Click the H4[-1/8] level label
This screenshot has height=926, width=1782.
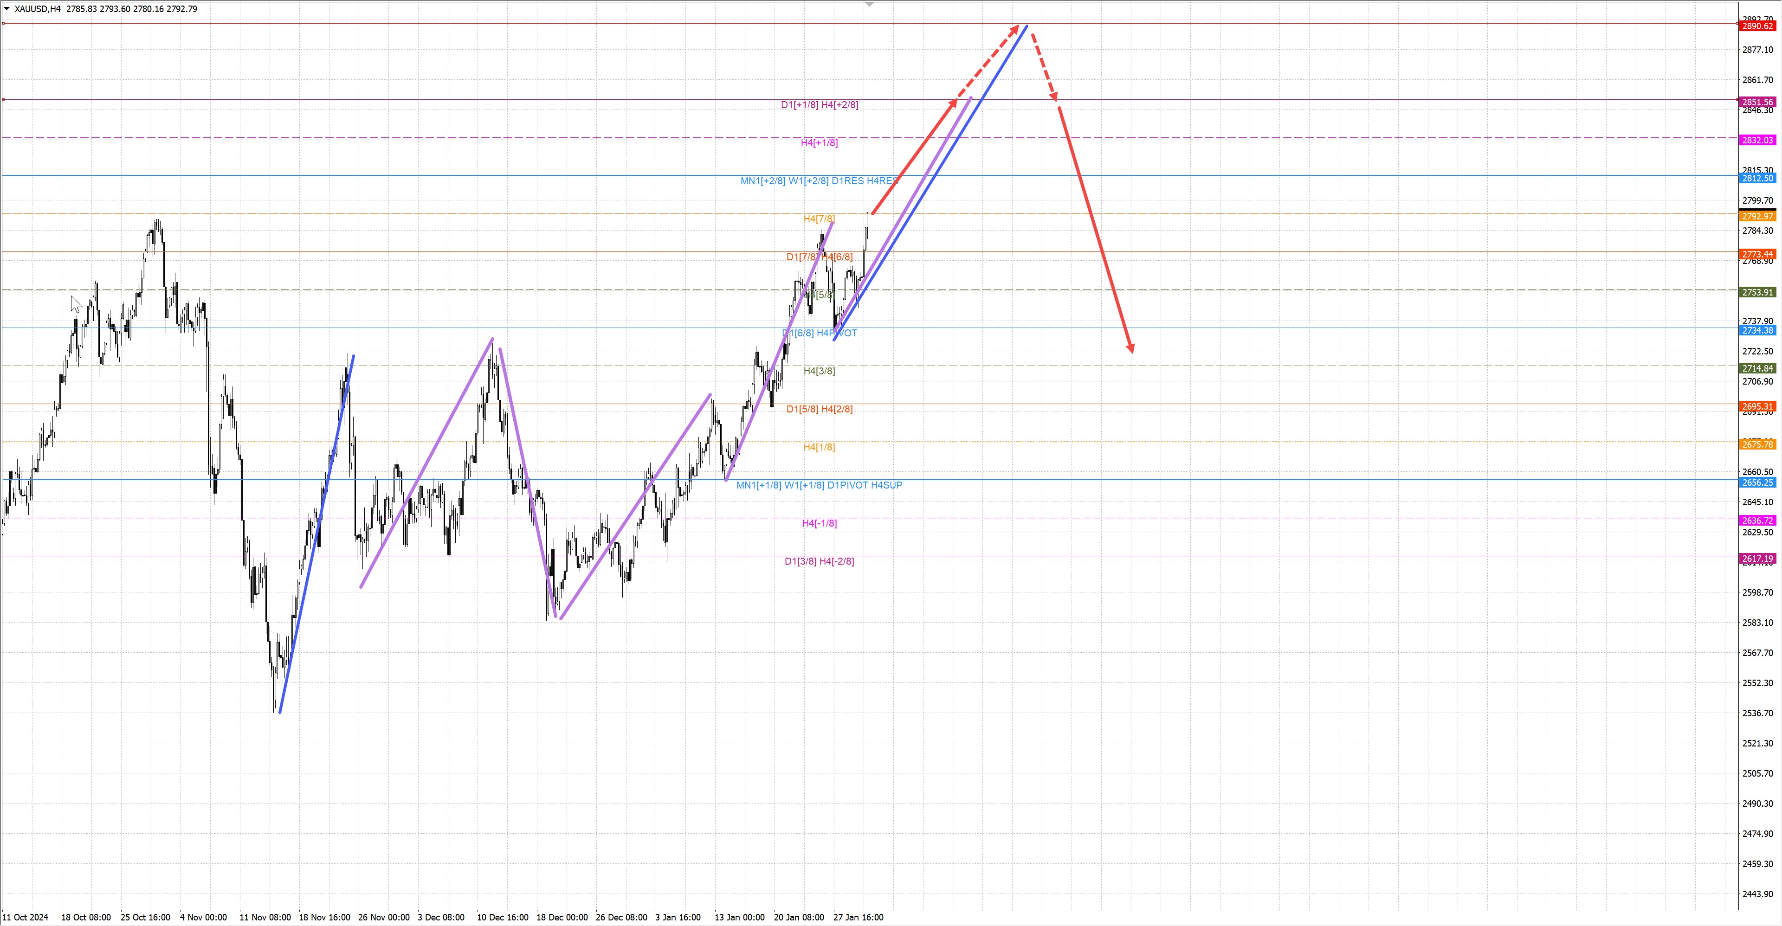tap(819, 523)
